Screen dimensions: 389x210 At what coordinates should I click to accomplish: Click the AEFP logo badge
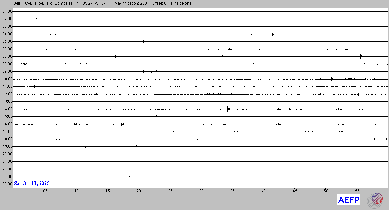coord(349,200)
